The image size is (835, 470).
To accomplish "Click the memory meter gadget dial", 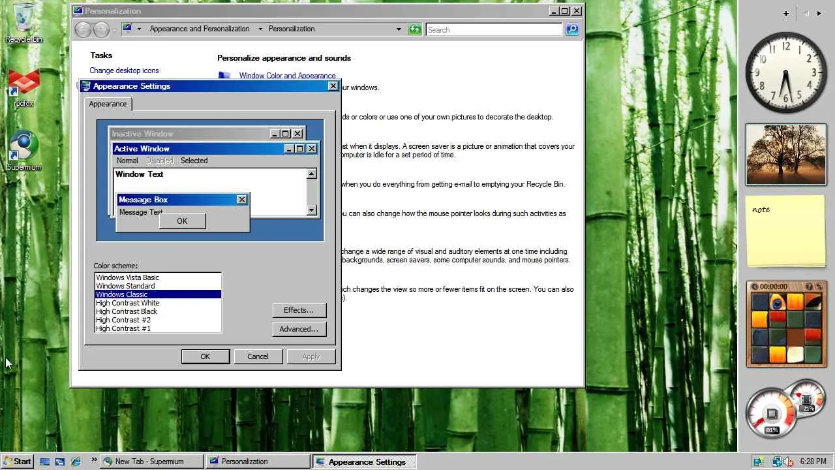I will pos(806,399).
